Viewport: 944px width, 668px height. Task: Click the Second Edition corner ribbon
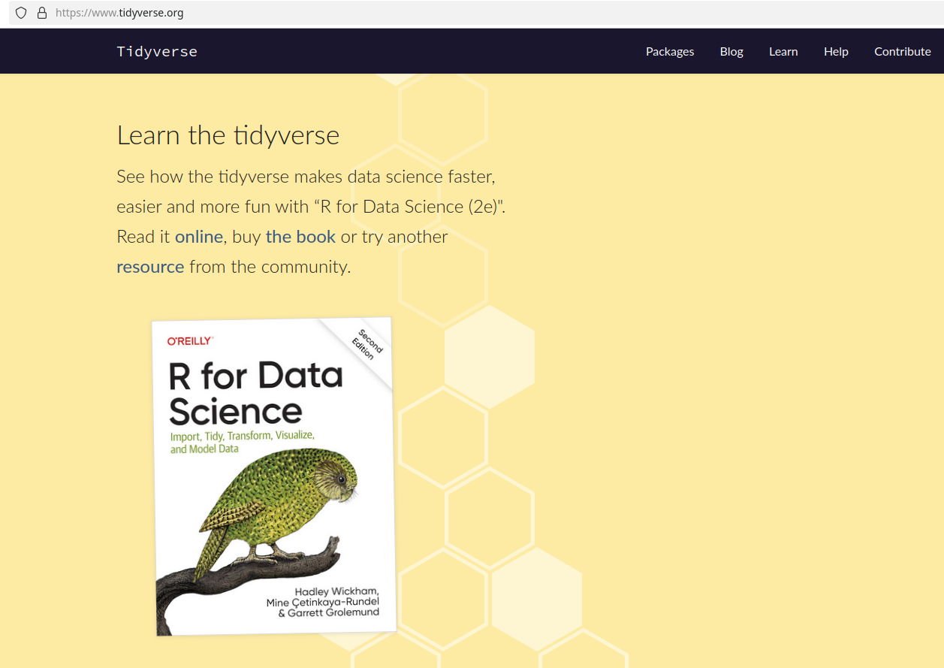pos(368,344)
